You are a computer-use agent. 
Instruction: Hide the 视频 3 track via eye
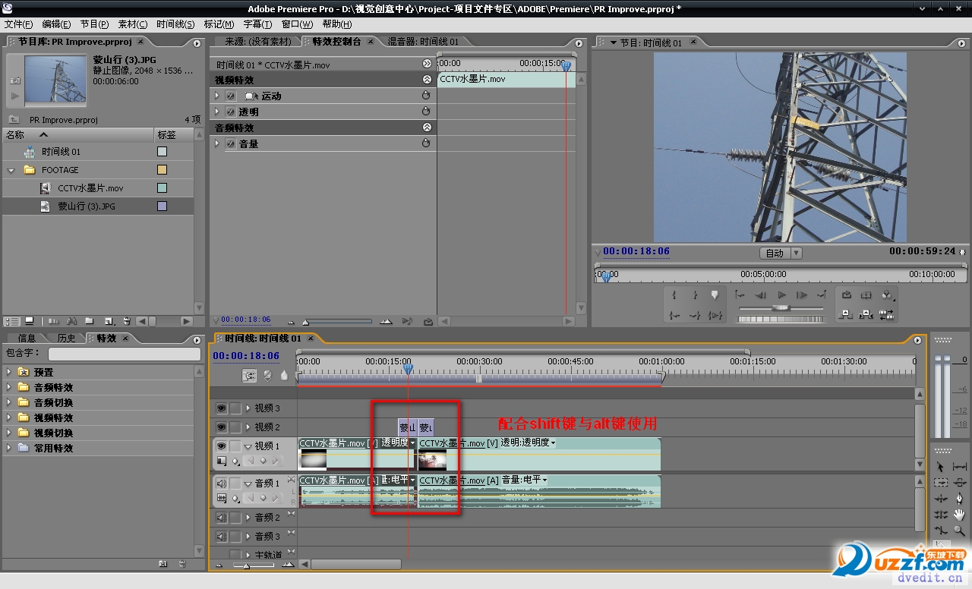click(x=221, y=408)
